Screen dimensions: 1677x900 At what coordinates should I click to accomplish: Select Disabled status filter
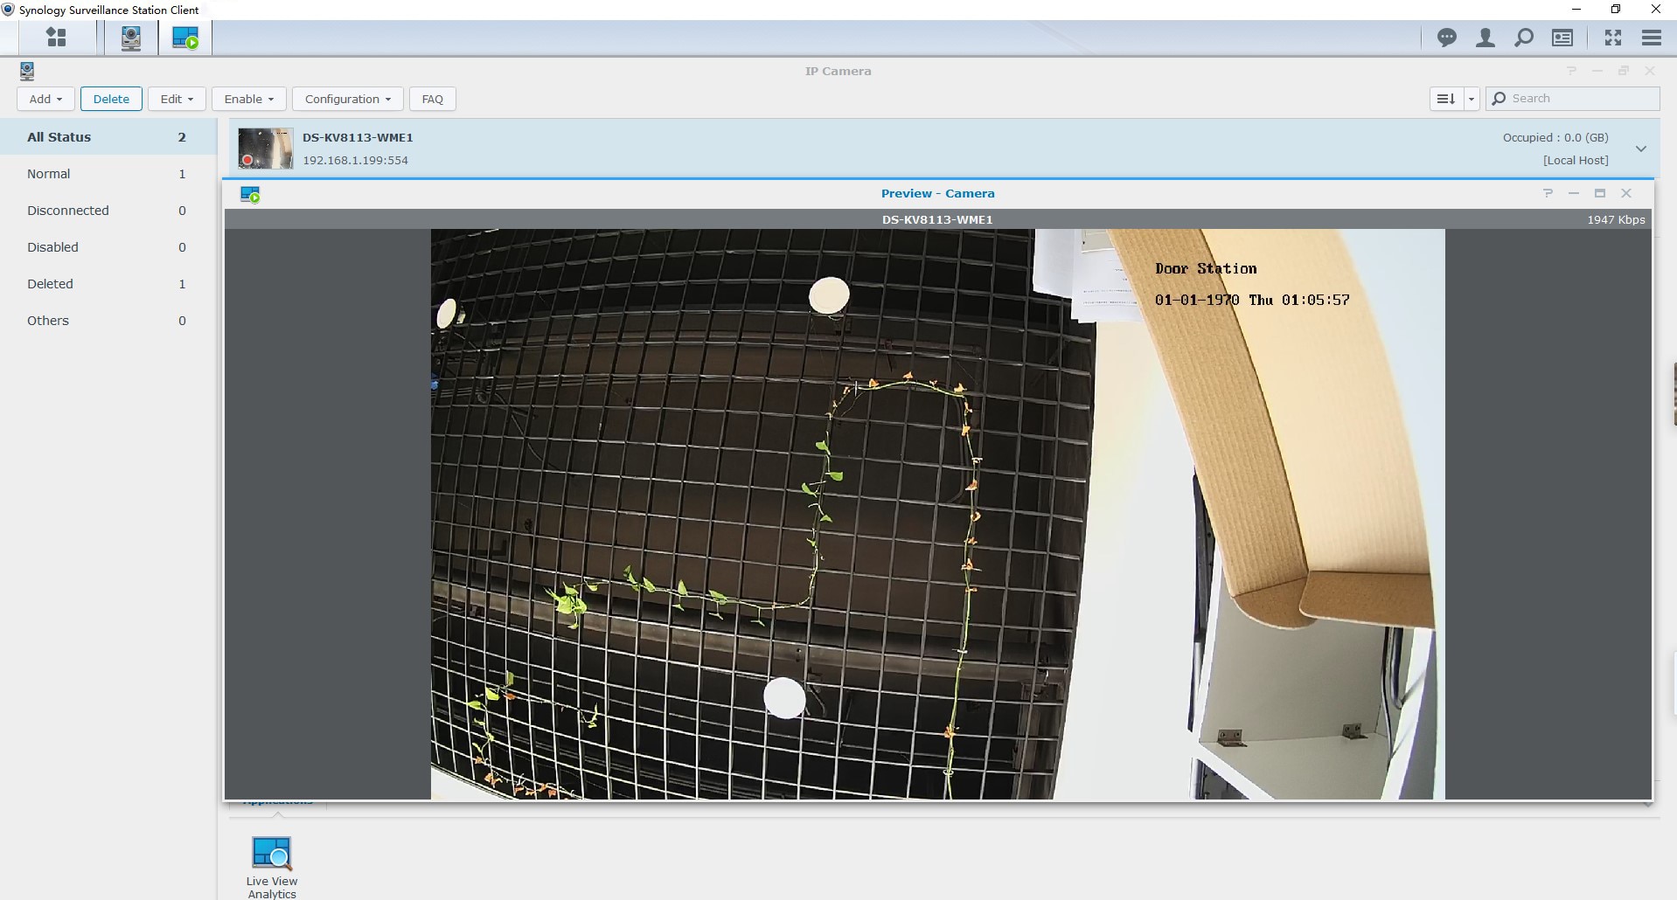(x=108, y=247)
